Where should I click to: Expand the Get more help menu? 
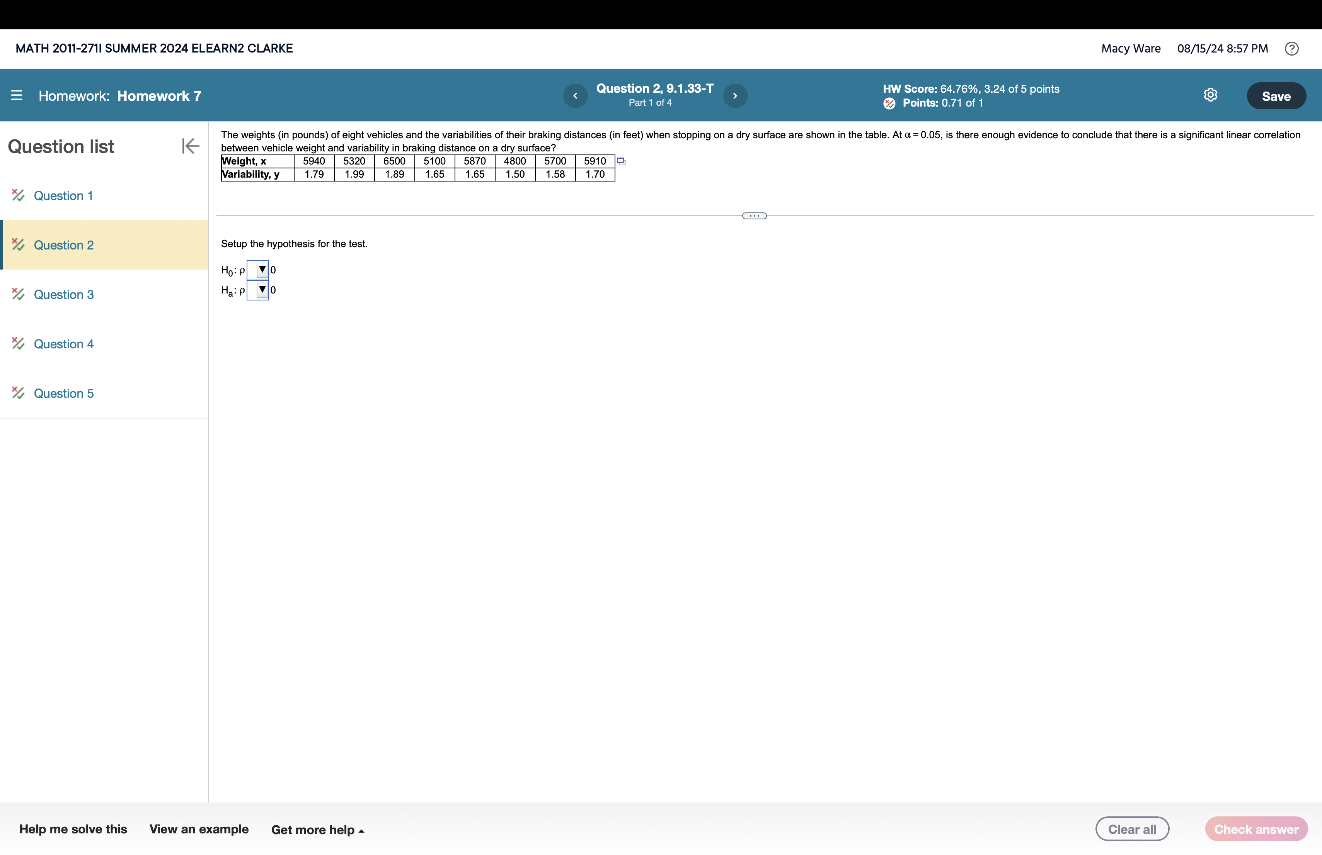pos(317,830)
